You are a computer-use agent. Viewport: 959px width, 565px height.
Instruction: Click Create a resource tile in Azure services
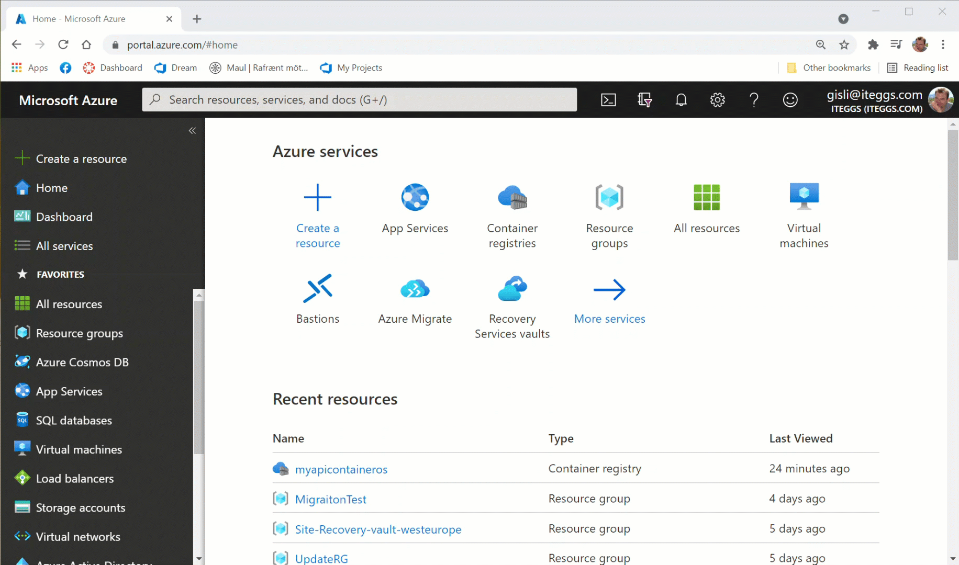click(318, 216)
